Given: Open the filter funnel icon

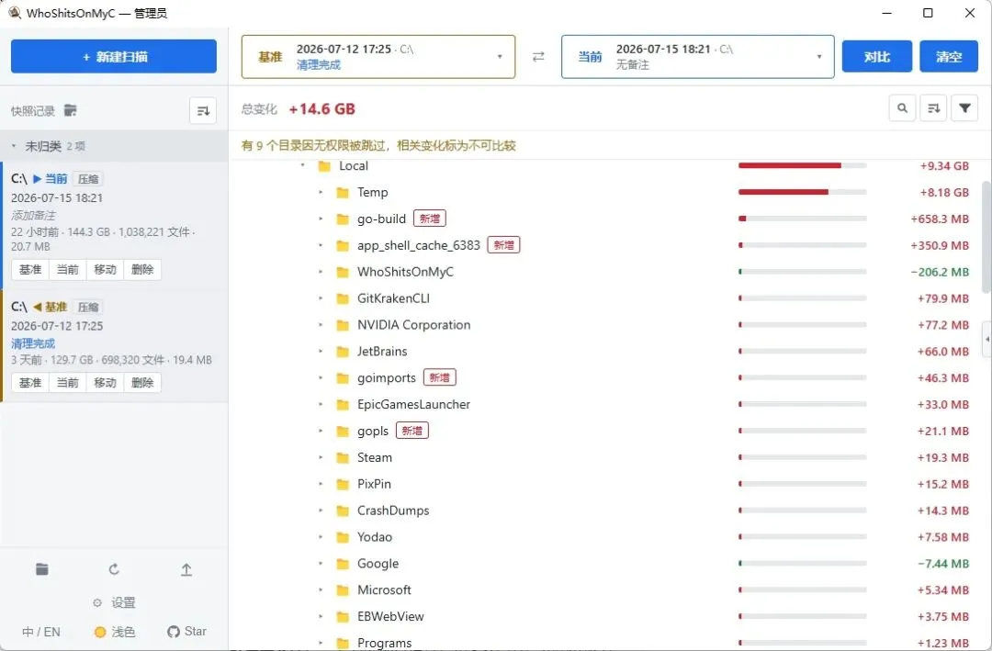Looking at the screenshot, I should 964,108.
